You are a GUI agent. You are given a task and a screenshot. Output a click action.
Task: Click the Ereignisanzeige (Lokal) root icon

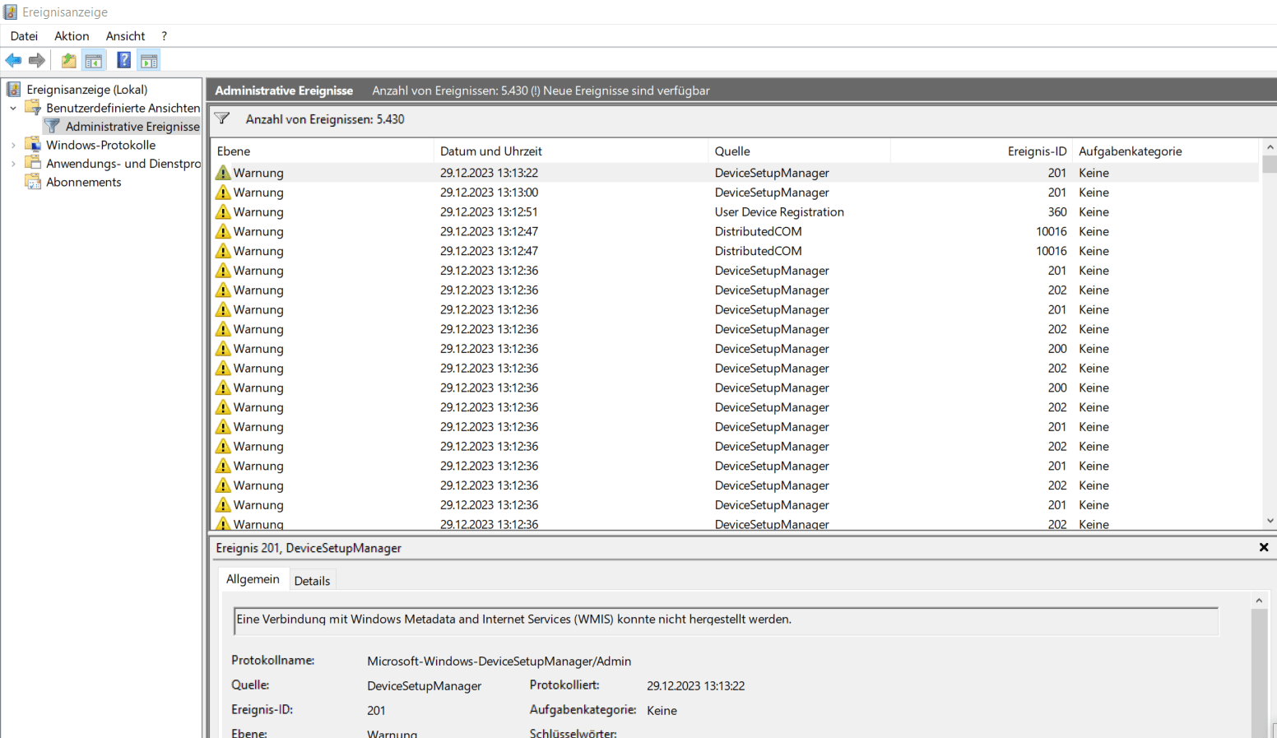pos(13,89)
